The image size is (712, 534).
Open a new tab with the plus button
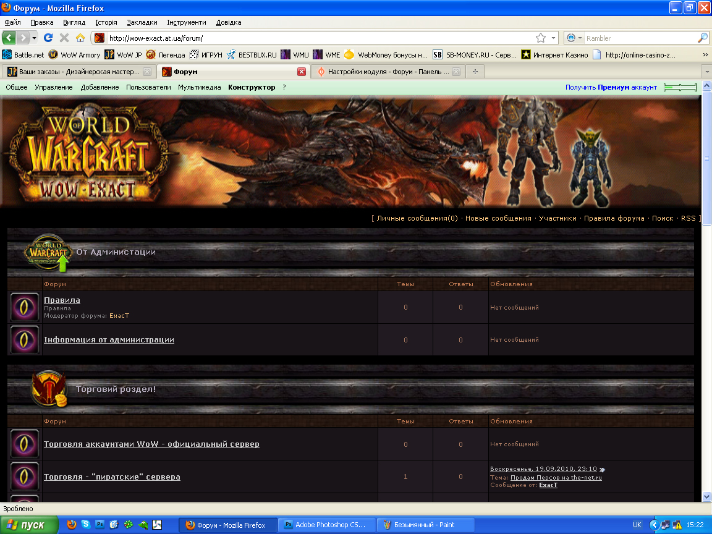click(475, 72)
